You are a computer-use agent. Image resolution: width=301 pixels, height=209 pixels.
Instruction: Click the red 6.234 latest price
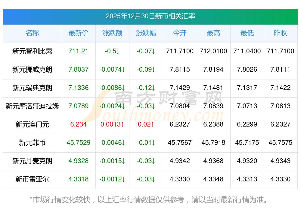[79, 124]
